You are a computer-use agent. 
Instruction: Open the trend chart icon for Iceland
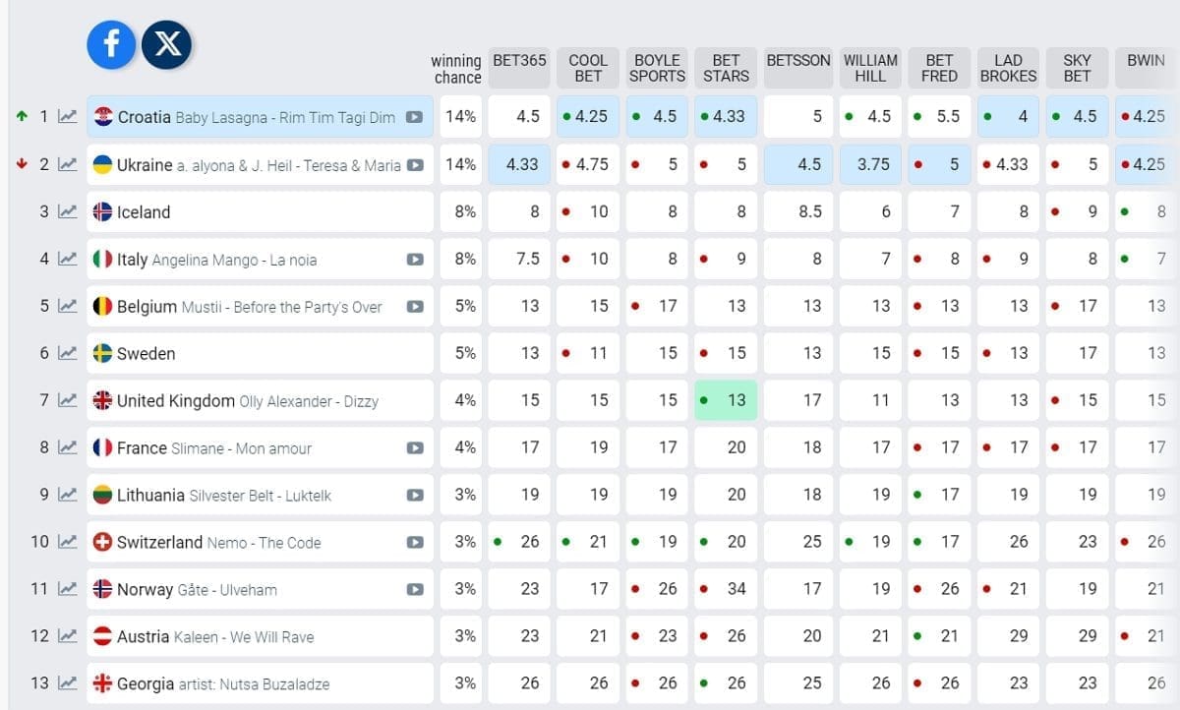[68, 211]
